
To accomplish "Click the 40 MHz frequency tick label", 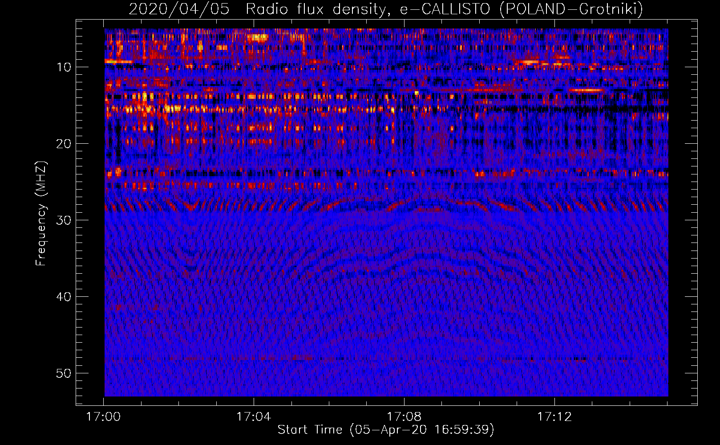I will coord(64,297).
